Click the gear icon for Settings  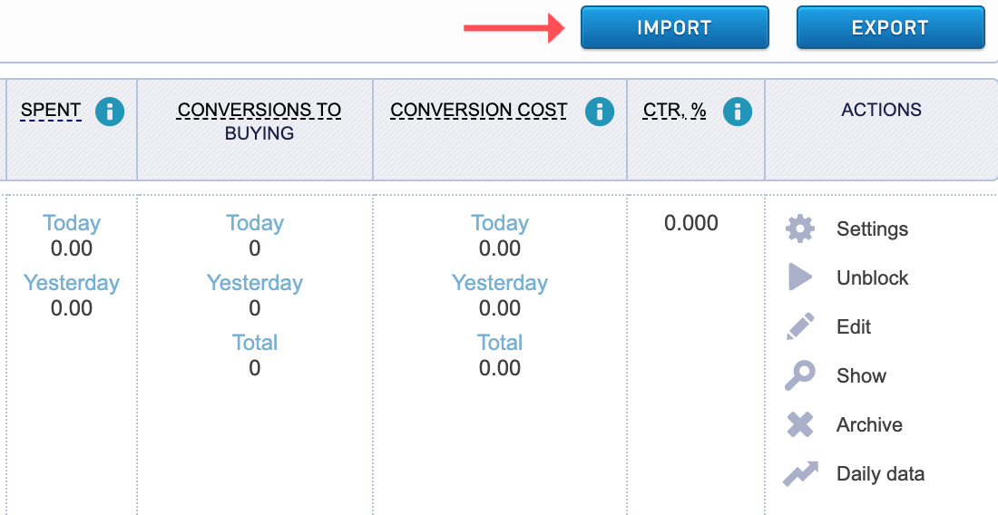(x=799, y=229)
